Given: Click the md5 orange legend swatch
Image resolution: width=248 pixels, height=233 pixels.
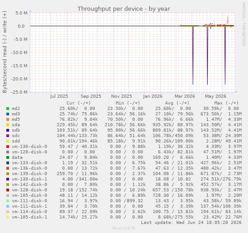Looking at the screenshot, I should pyautogui.click(x=8, y=119).
